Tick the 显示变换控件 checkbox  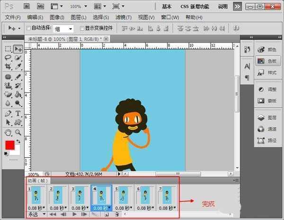click(82, 28)
